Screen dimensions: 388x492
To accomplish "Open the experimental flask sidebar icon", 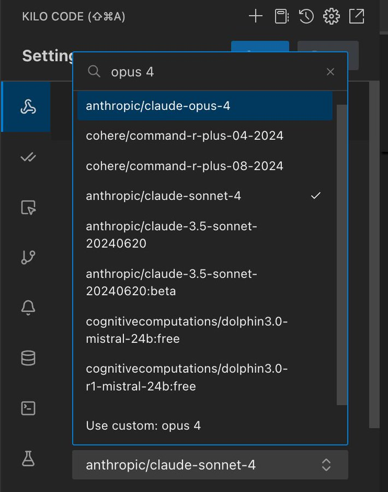I will click(x=28, y=459).
